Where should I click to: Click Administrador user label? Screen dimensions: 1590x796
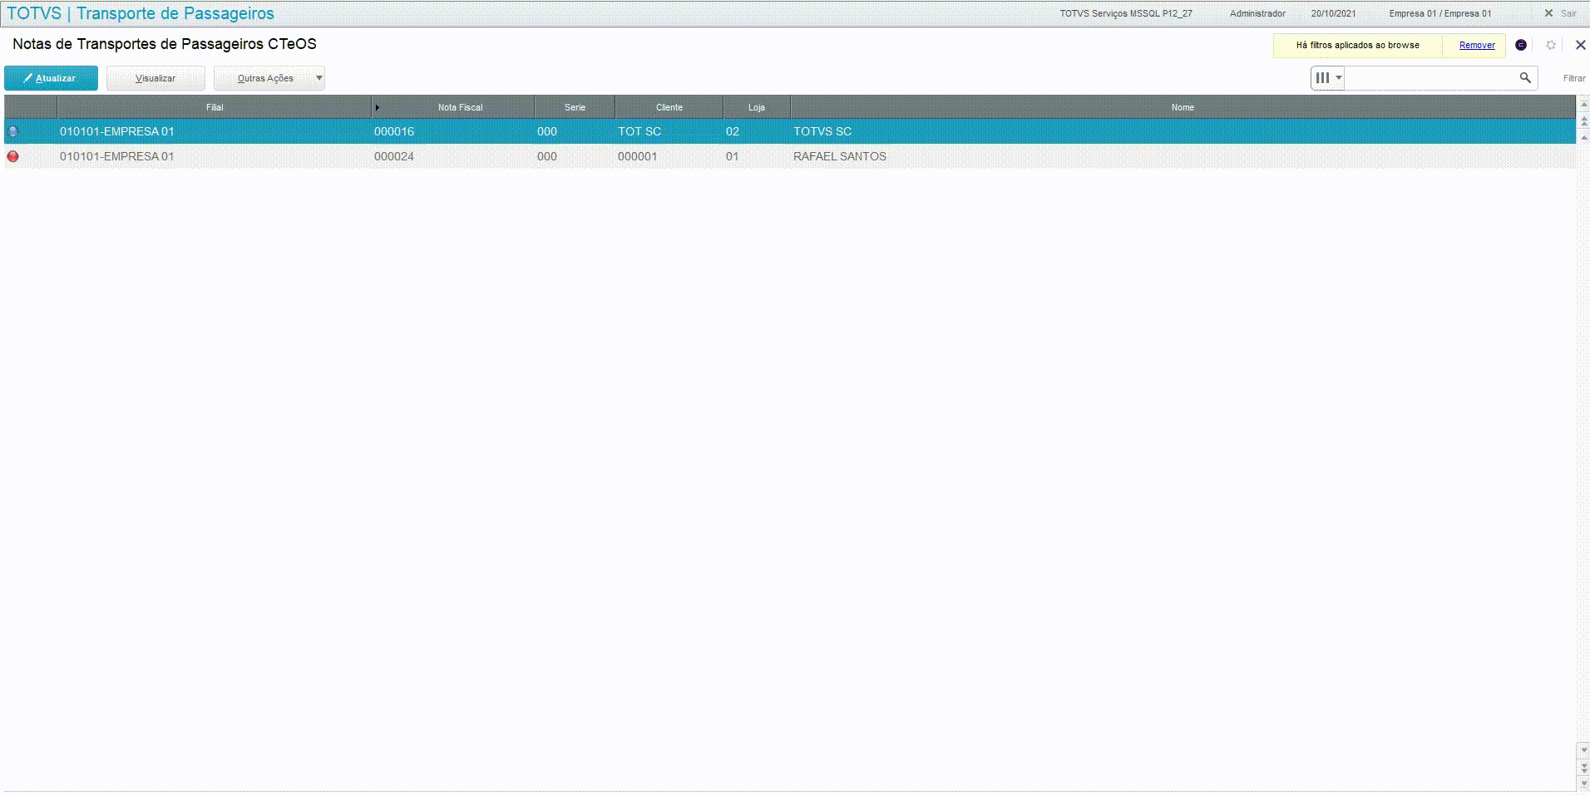(x=1257, y=13)
